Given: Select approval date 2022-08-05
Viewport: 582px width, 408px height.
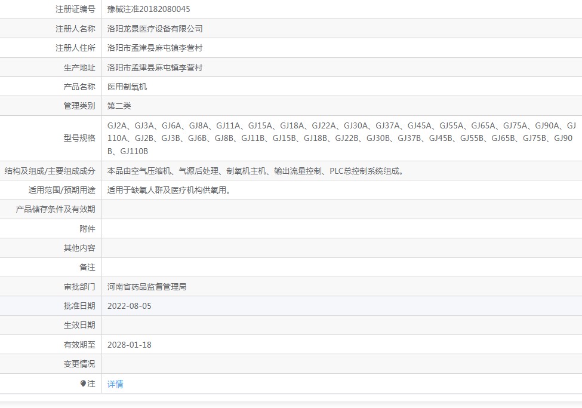Looking at the screenshot, I should [x=129, y=306].
